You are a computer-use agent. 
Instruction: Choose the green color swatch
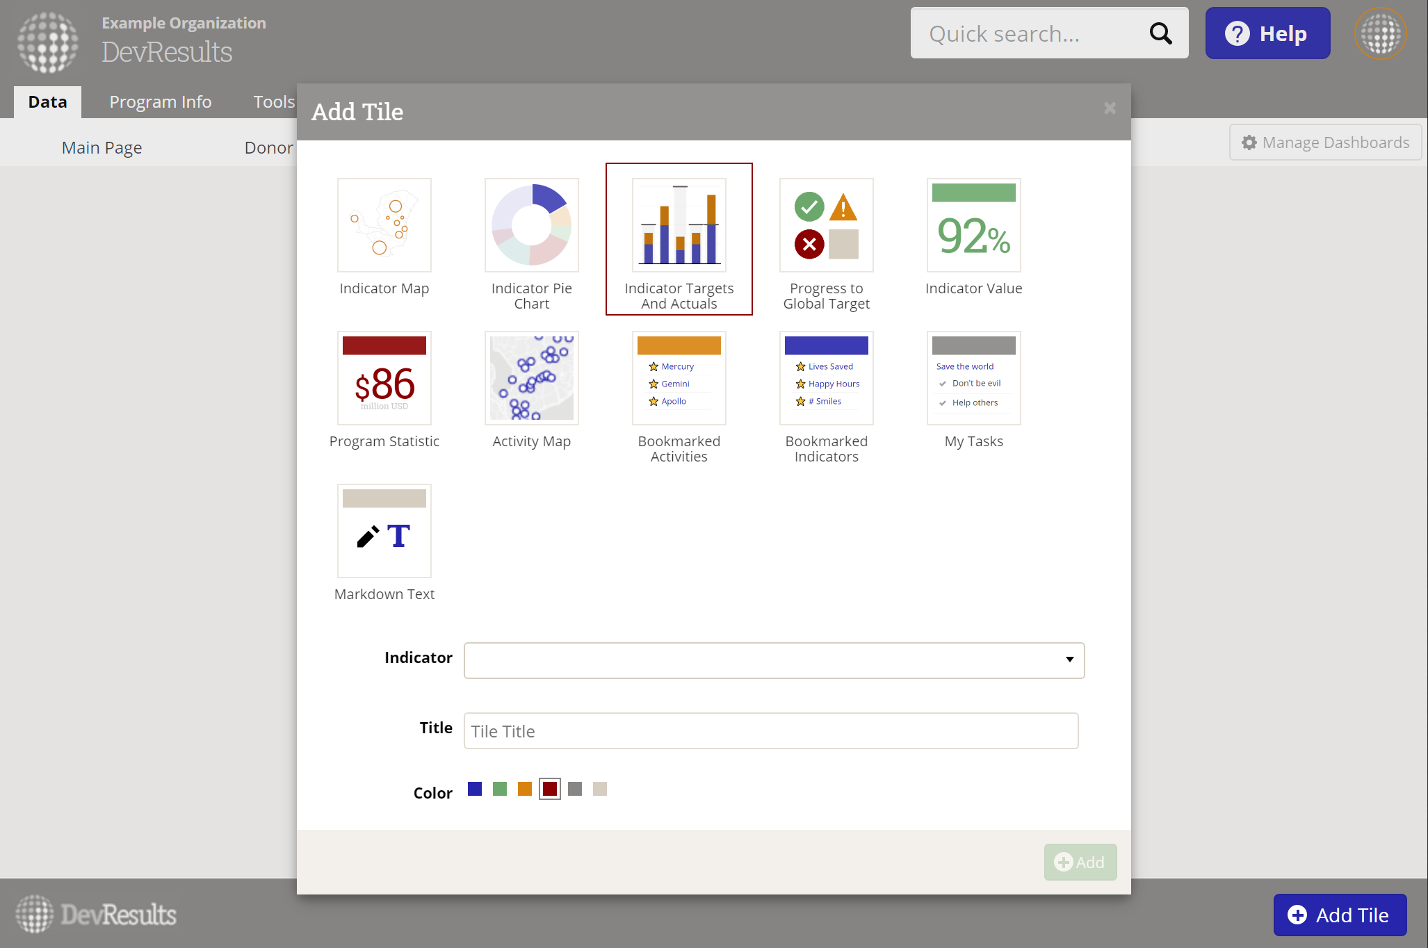click(x=500, y=789)
